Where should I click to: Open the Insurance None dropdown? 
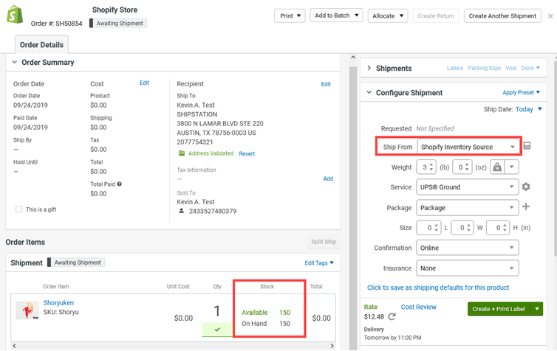(468, 268)
